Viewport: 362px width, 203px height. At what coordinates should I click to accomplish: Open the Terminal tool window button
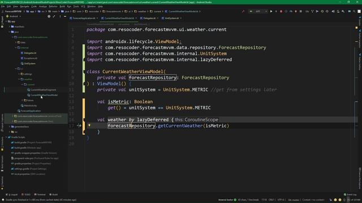[x=40, y=195]
